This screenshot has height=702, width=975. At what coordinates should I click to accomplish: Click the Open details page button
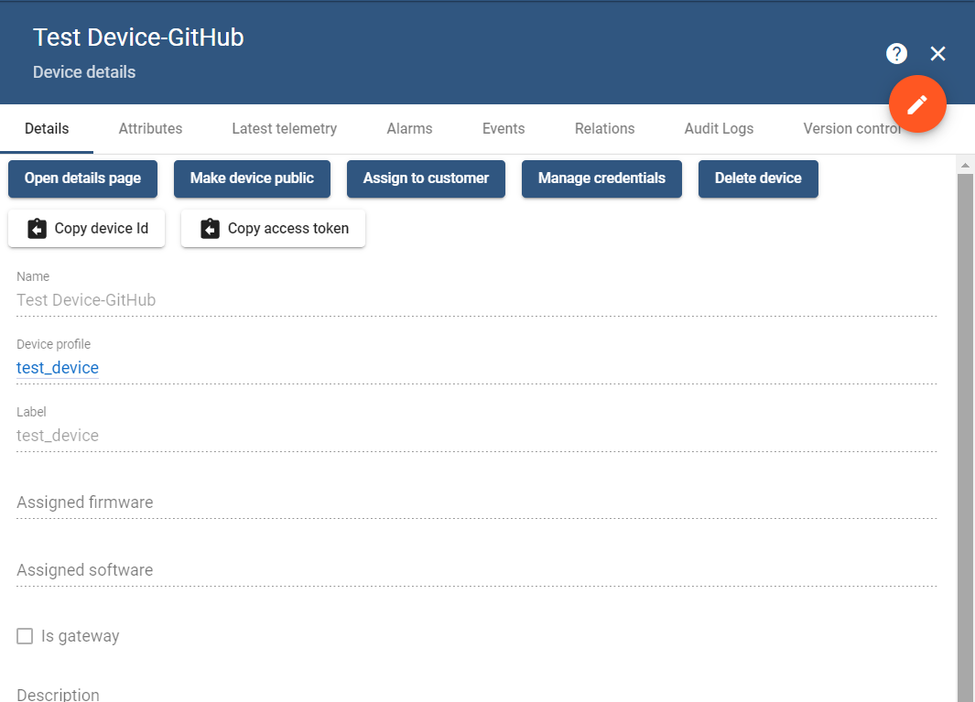[82, 178]
